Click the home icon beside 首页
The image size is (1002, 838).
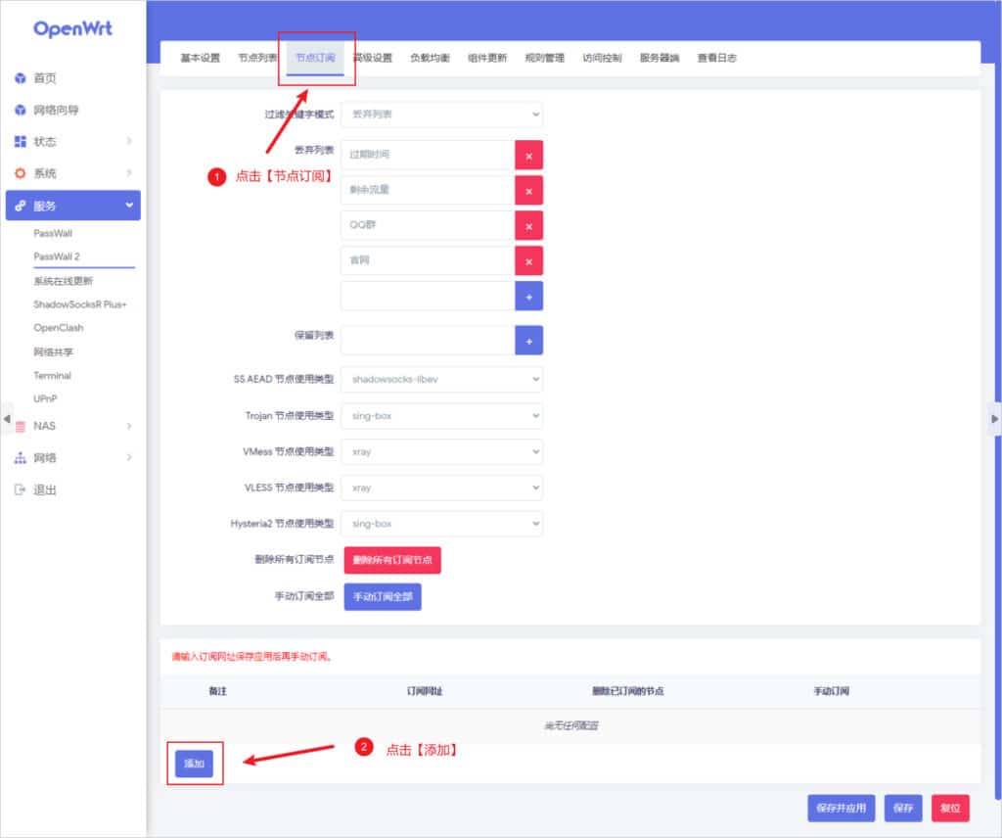pyautogui.click(x=21, y=78)
